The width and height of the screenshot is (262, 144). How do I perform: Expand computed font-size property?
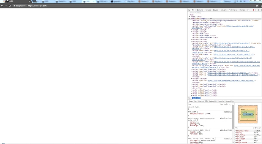click(x=235, y=137)
